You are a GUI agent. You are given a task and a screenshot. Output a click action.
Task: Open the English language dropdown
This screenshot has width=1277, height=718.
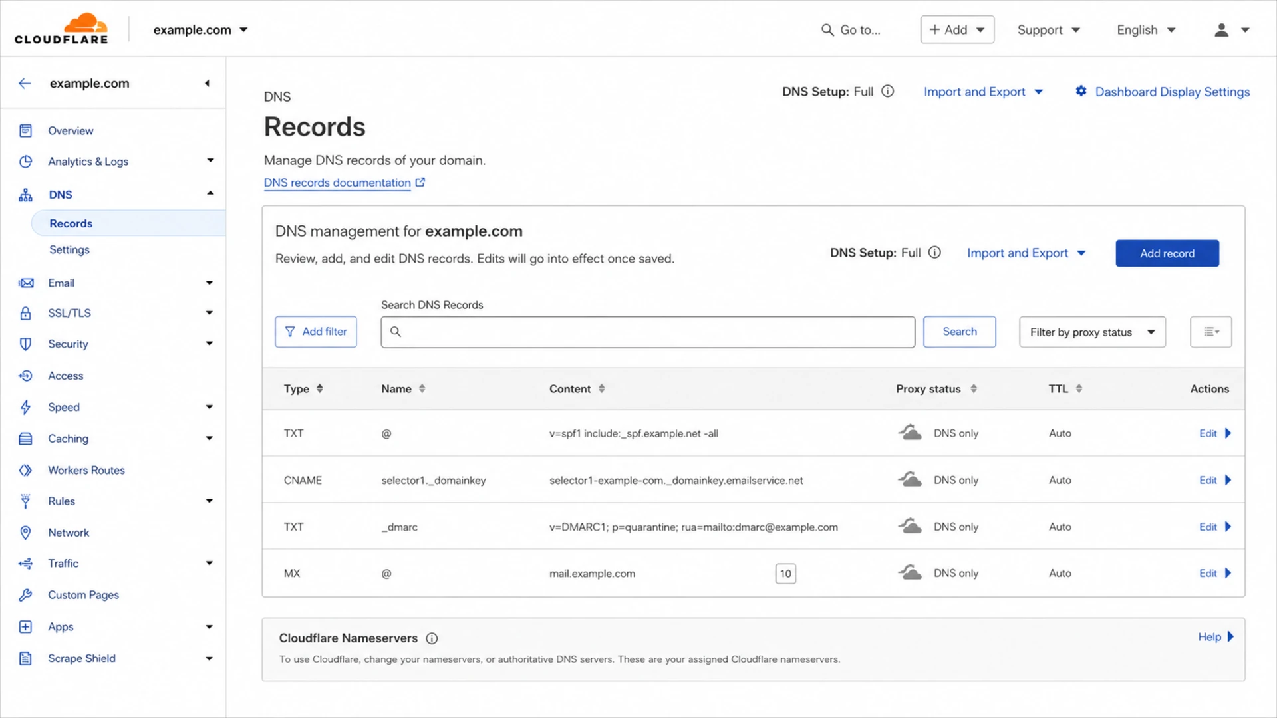1146,30
